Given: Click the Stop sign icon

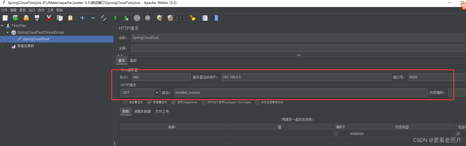Looking at the screenshot, I should click(137, 18).
